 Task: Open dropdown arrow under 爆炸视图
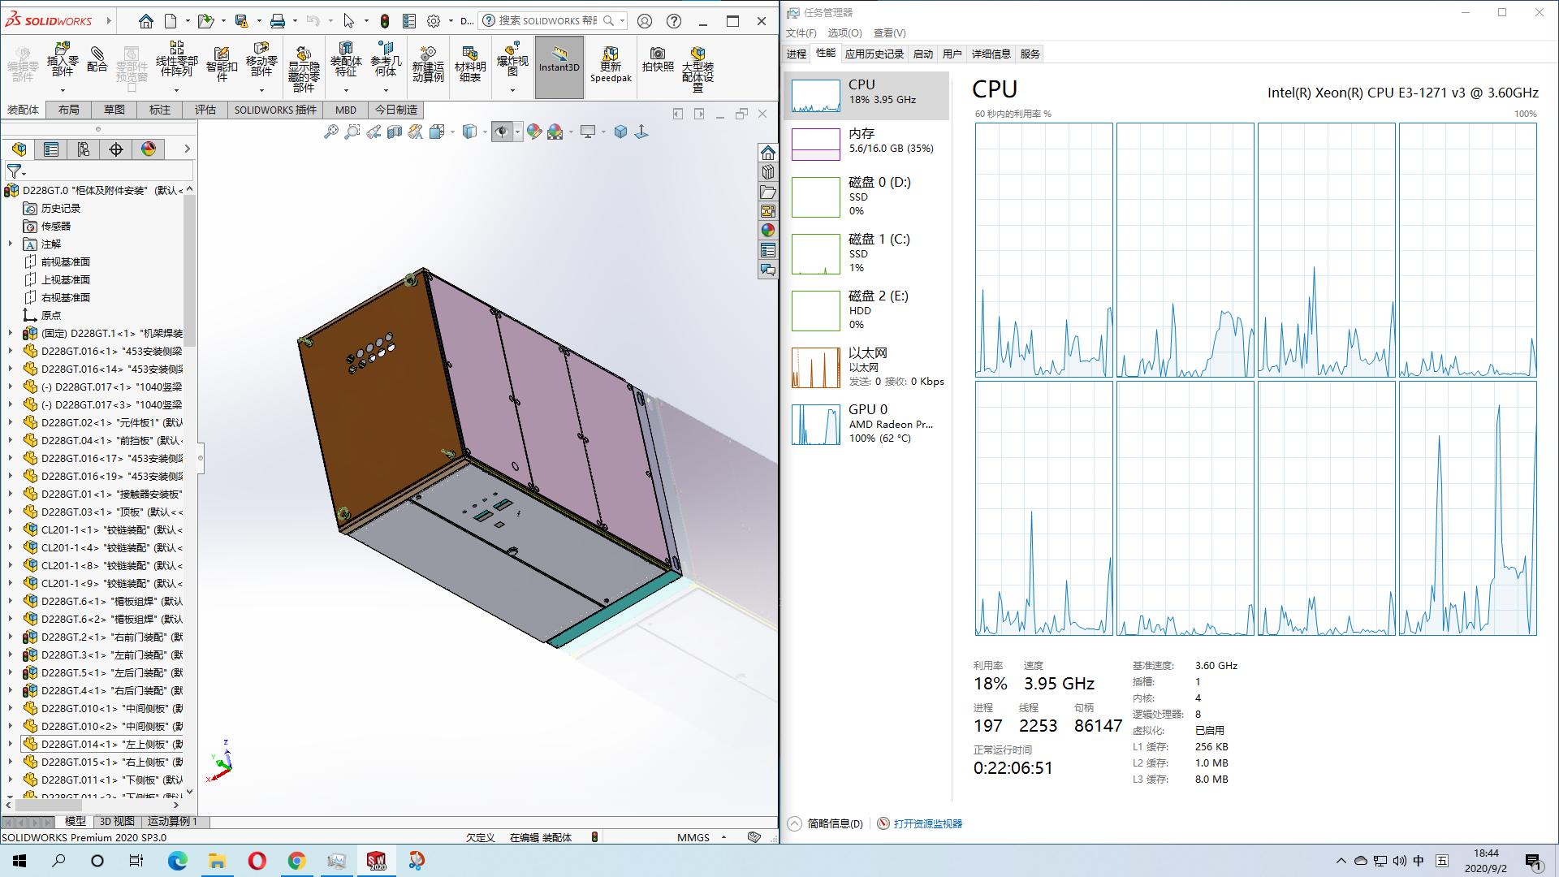click(x=512, y=89)
